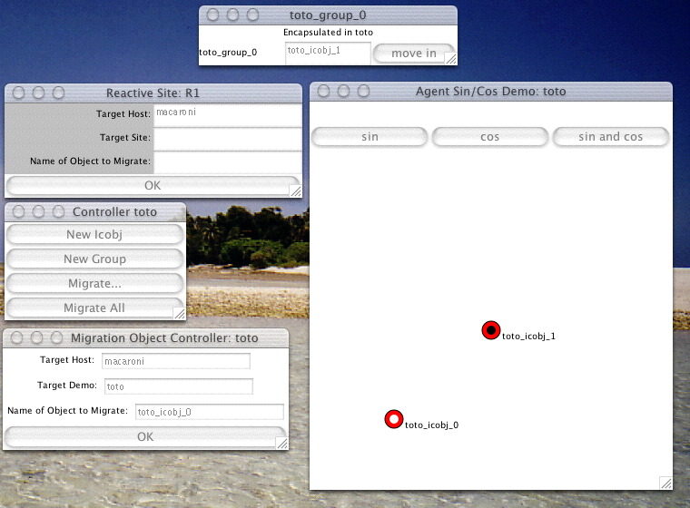
Task: Click the 'move in' button in toto_group_0
Action: 414,54
